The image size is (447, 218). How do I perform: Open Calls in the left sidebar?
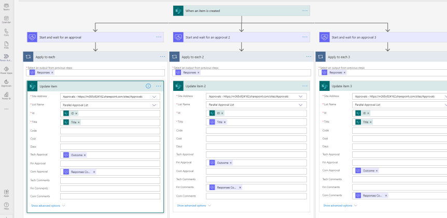6,33
